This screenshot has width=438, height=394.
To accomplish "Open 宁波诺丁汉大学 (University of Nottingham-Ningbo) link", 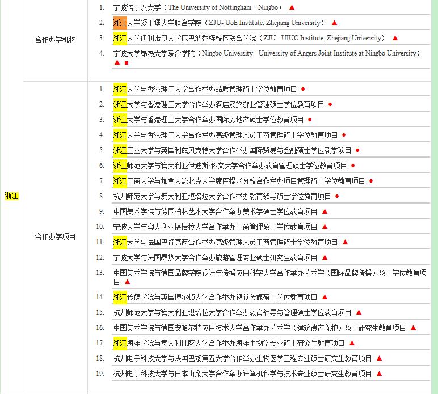I will click(197, 7).
